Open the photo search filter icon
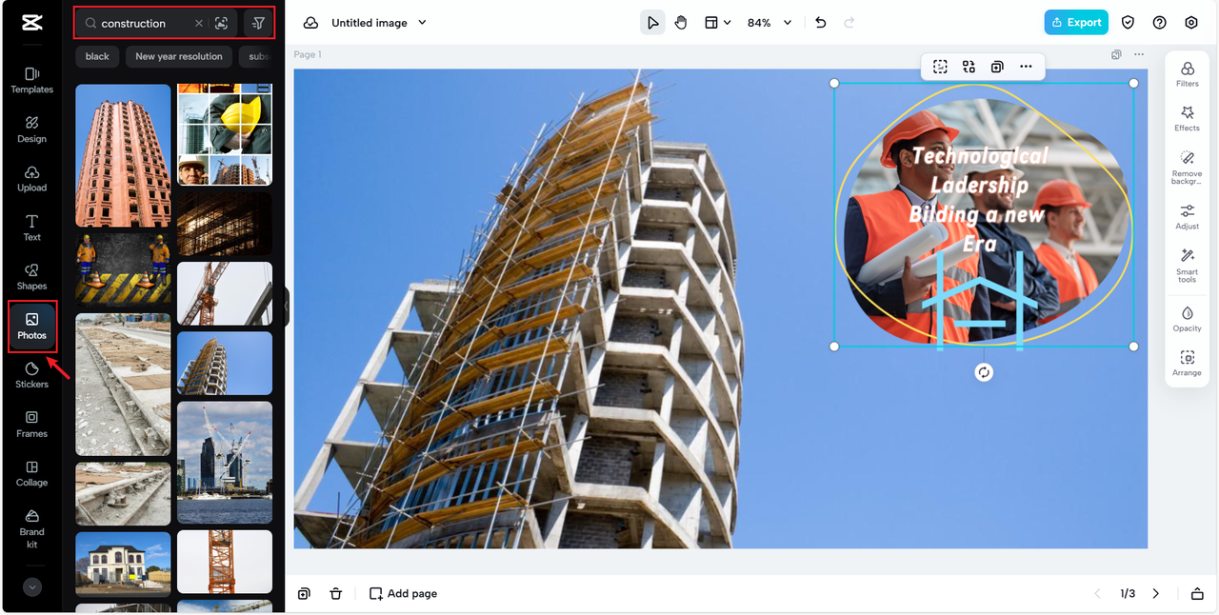 (258, 23)
